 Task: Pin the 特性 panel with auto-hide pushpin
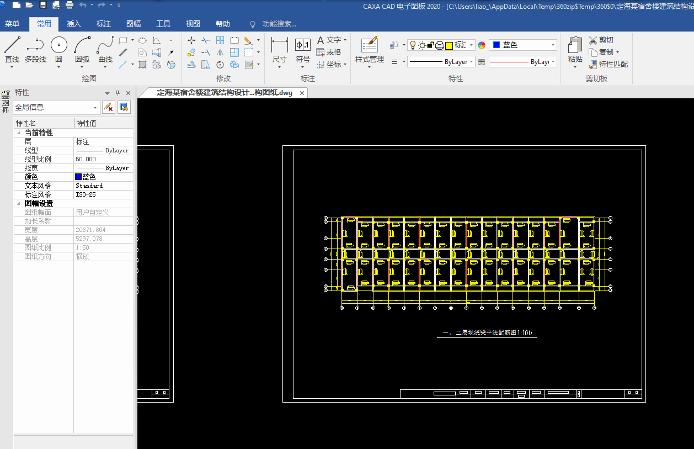(118, 93)
